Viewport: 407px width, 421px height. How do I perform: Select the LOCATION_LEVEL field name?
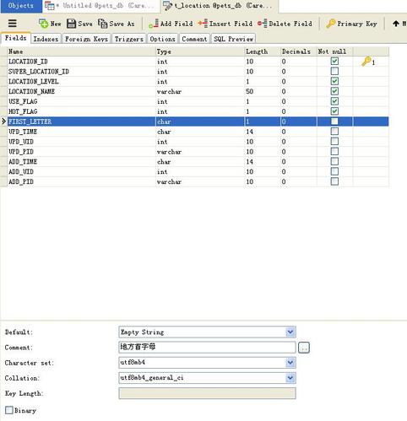pyautogui.click(x=34, y=81)
